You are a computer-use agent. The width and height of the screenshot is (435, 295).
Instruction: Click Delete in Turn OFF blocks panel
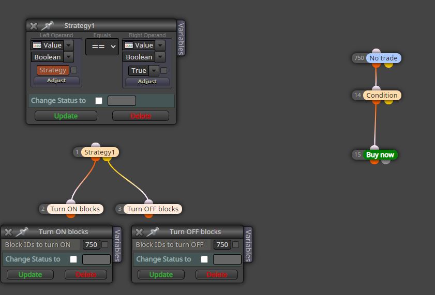[x=217, y=274]
